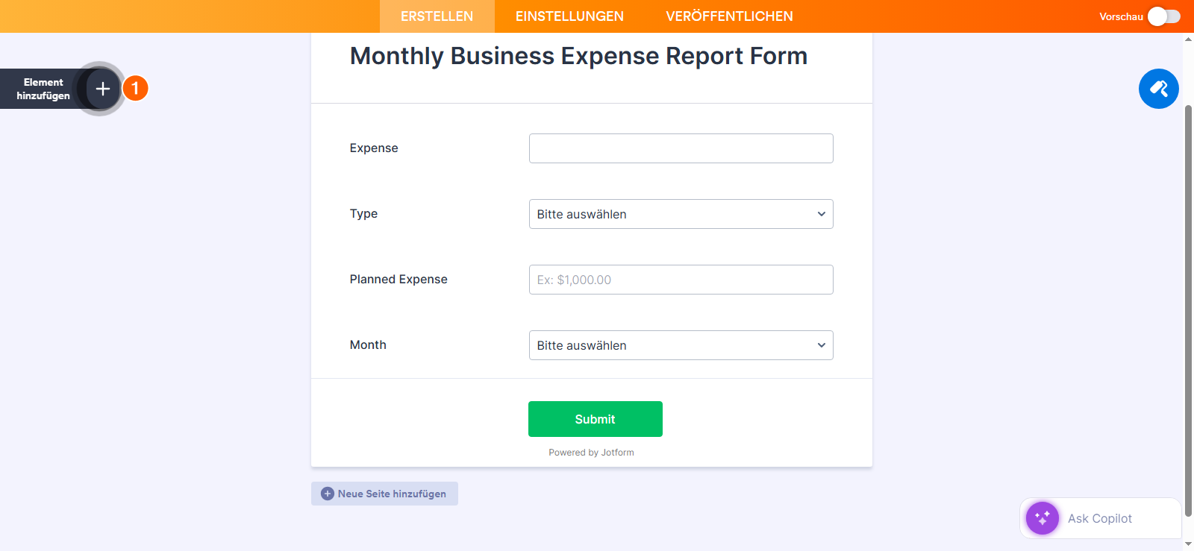
Task: Click the Neue Seite hinzufügen button
Action: pyautogui.click(x=392, y=494)
